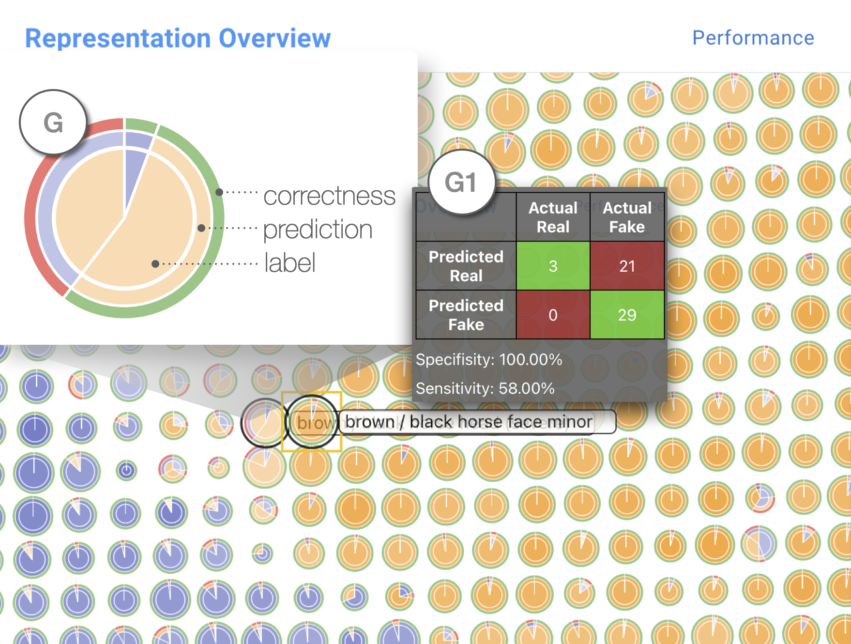Click the green cell showing 29
This screenshot has height=644, width=851.
pyautogui.click(x=627, y=315)
